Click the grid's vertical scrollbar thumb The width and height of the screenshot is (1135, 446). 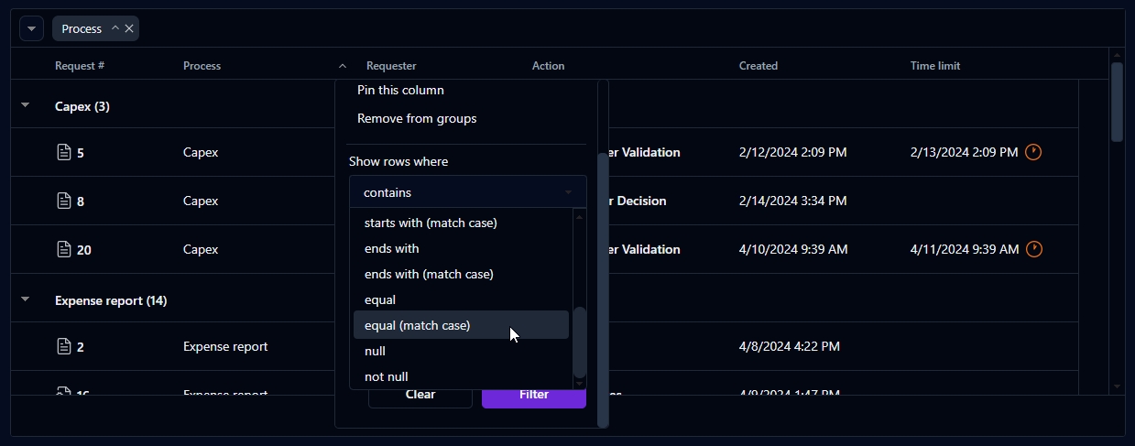click(1117, 101)
